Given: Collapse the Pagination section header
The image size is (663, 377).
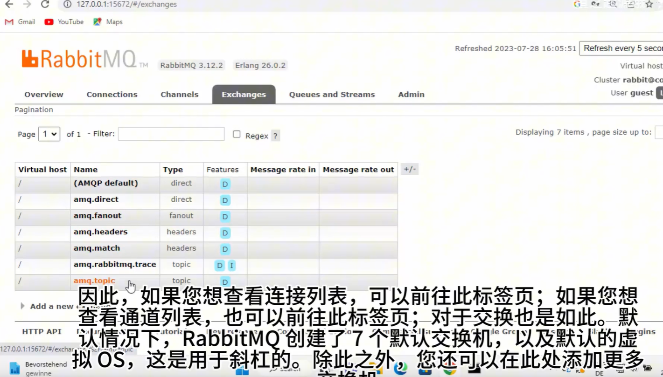Looking at the screenshot, I should click(34, 110).
